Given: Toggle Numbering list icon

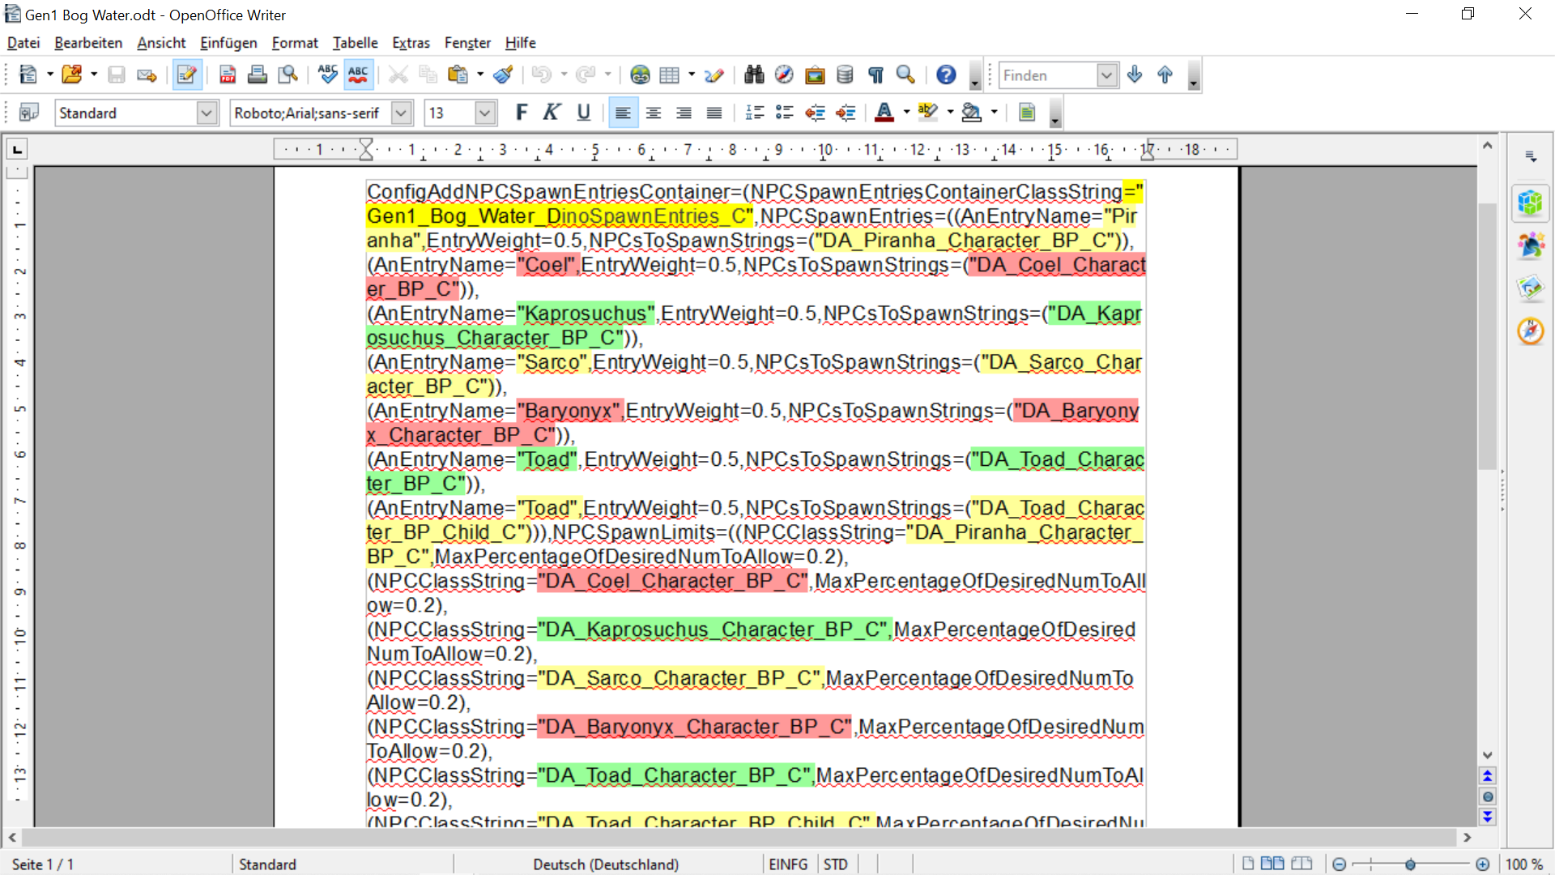Looking at the screenshot, I should pos(754,113).
